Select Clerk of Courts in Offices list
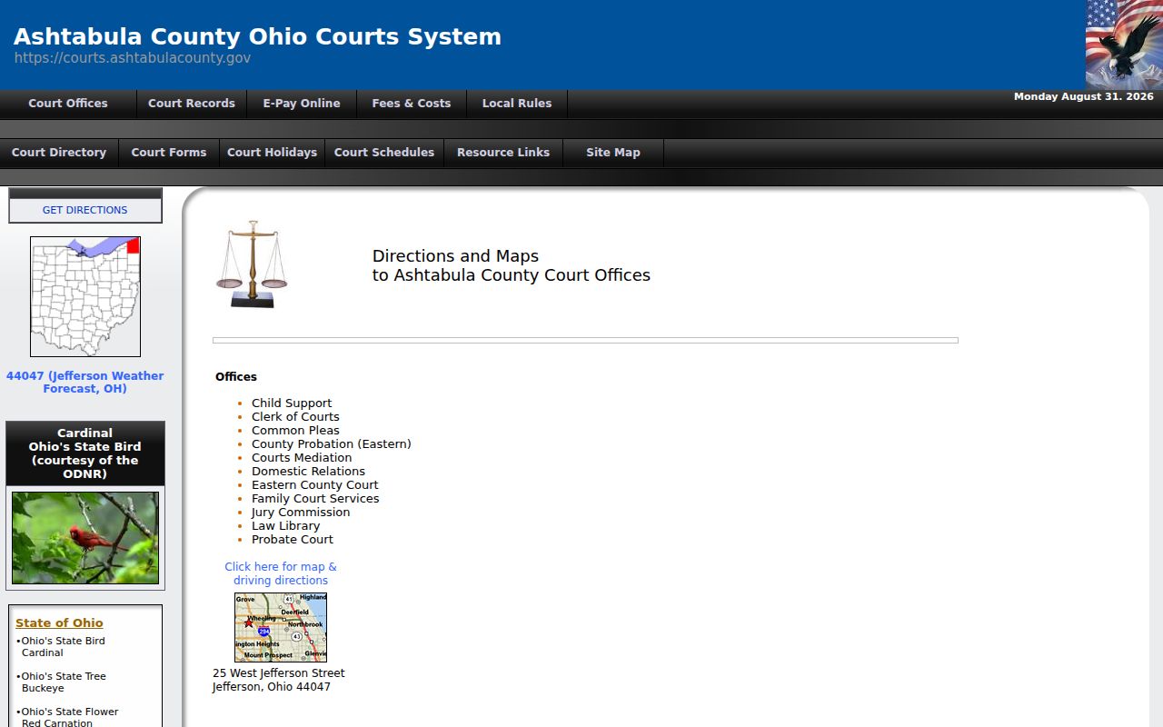This screenshot has width=1163, height=727. pos(295,417)
